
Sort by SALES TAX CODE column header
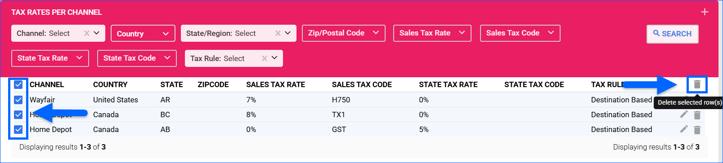(362, 84)
